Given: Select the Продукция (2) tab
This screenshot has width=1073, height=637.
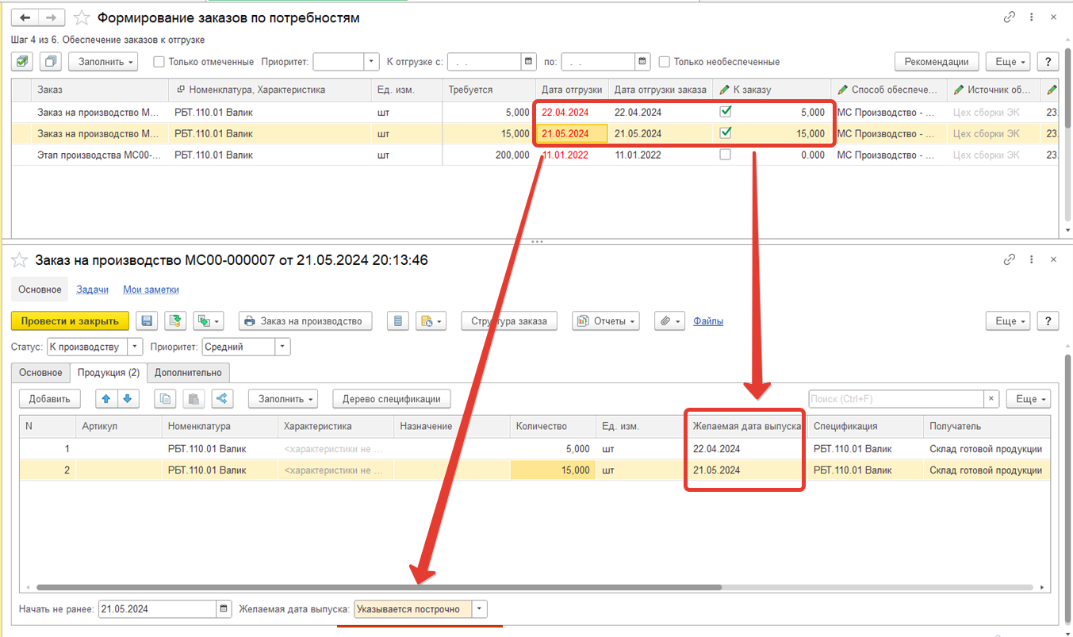Looking at the screenshot, I should click(x=107, y=372).
